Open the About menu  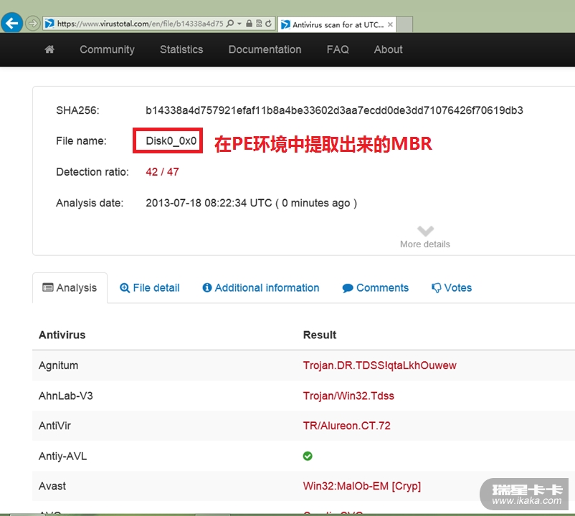click(x=388, y=49)
